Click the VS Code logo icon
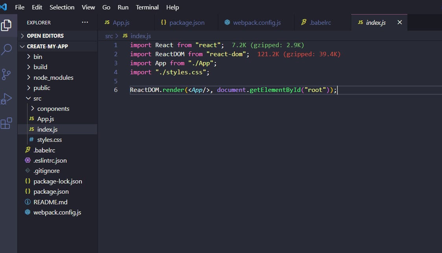 tap(4, 7)
